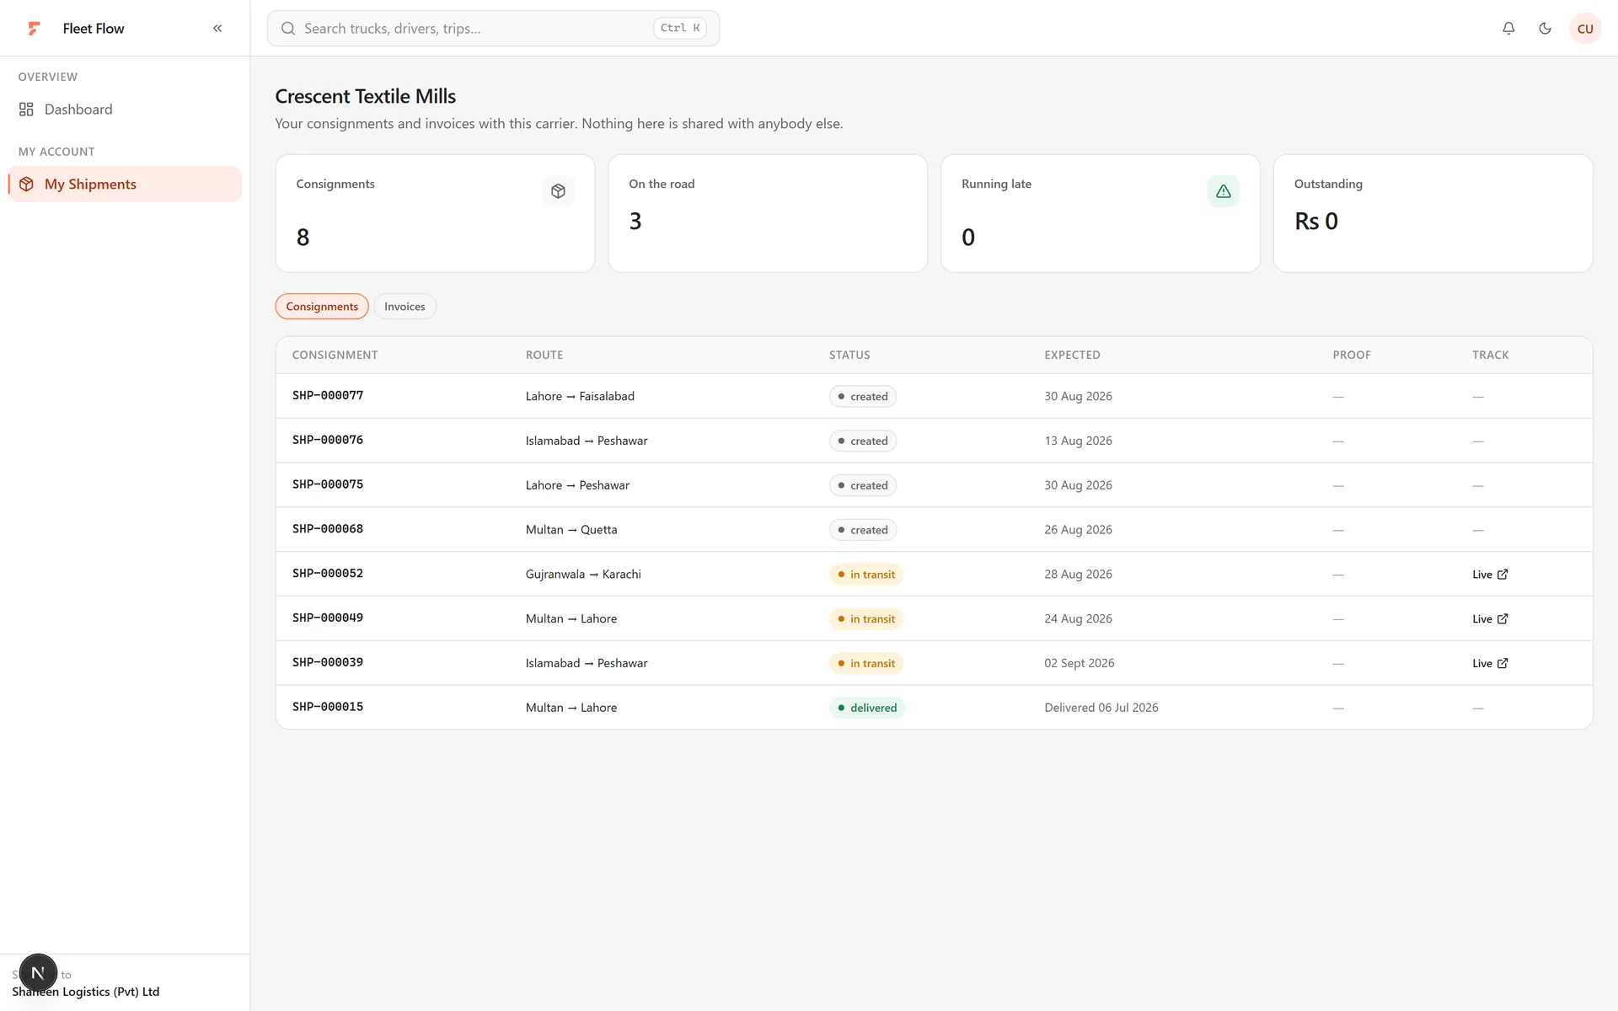Click the Delivered 06 Jul 2026 date

(1101, 708)
